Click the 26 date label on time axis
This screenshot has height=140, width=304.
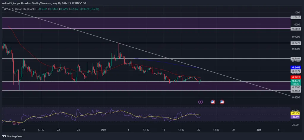[x=79, y=130]
